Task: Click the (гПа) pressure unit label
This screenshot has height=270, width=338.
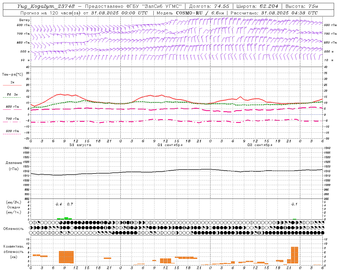Action: [x=14, y=169]
